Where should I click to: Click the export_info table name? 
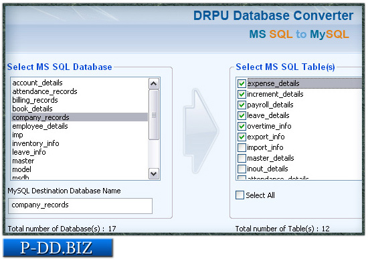(266, 137)
